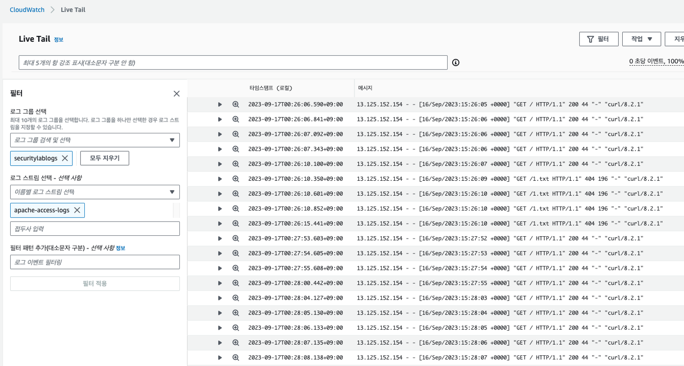Expand log row 00:26:10.852

[x=220, y=209]
